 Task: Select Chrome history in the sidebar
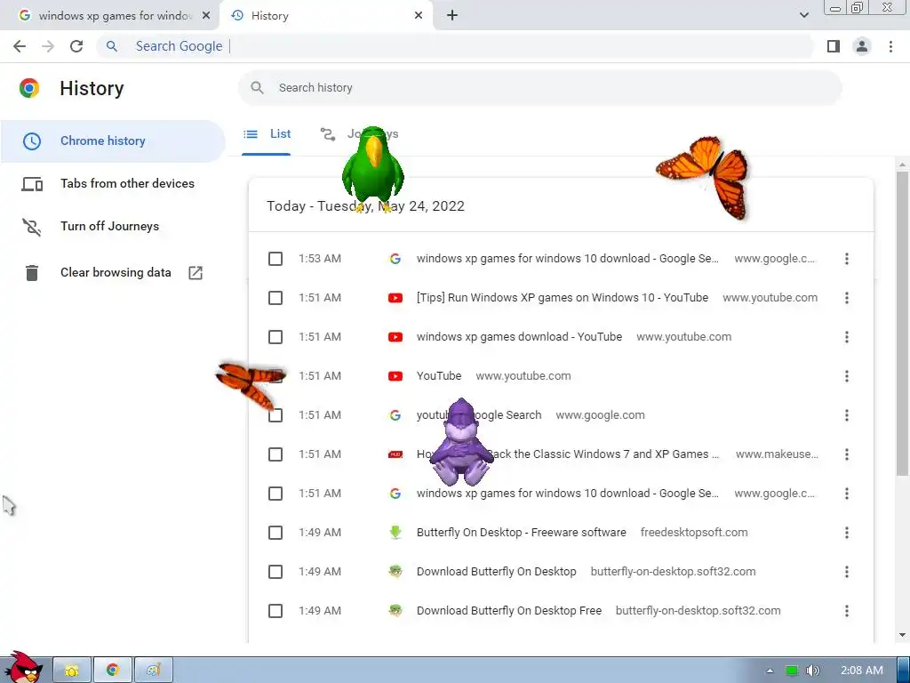[x=113, y=141]
